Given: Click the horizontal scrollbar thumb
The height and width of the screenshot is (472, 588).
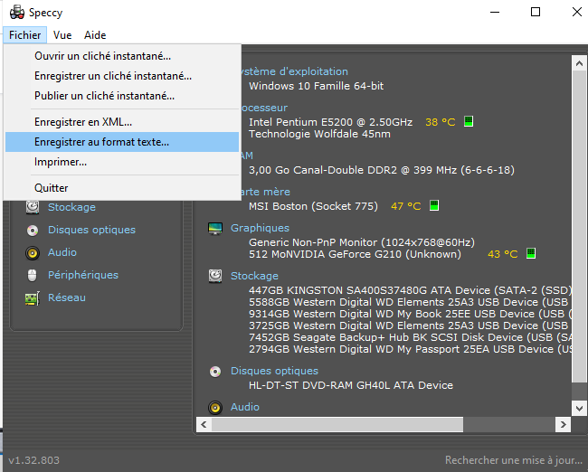Looking at the screenshot, I should [x=337, y=424].
